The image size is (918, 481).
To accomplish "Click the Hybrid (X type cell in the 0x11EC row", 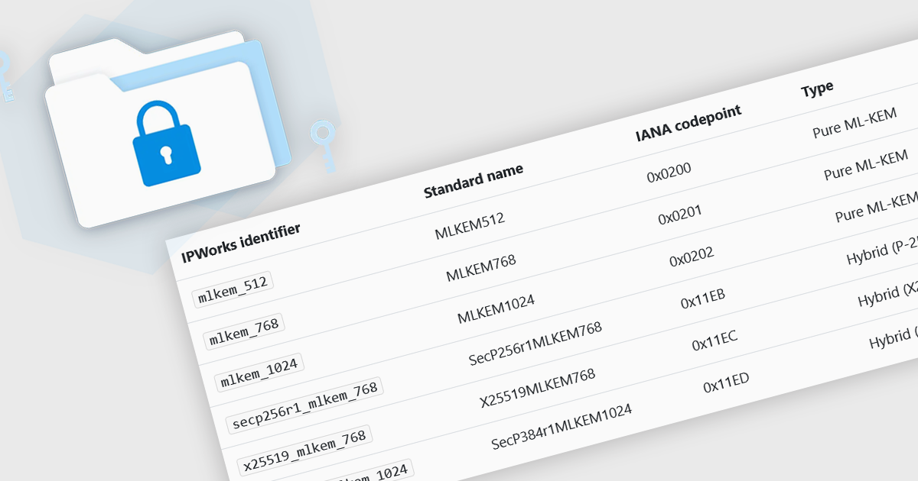I will point(888,295).
